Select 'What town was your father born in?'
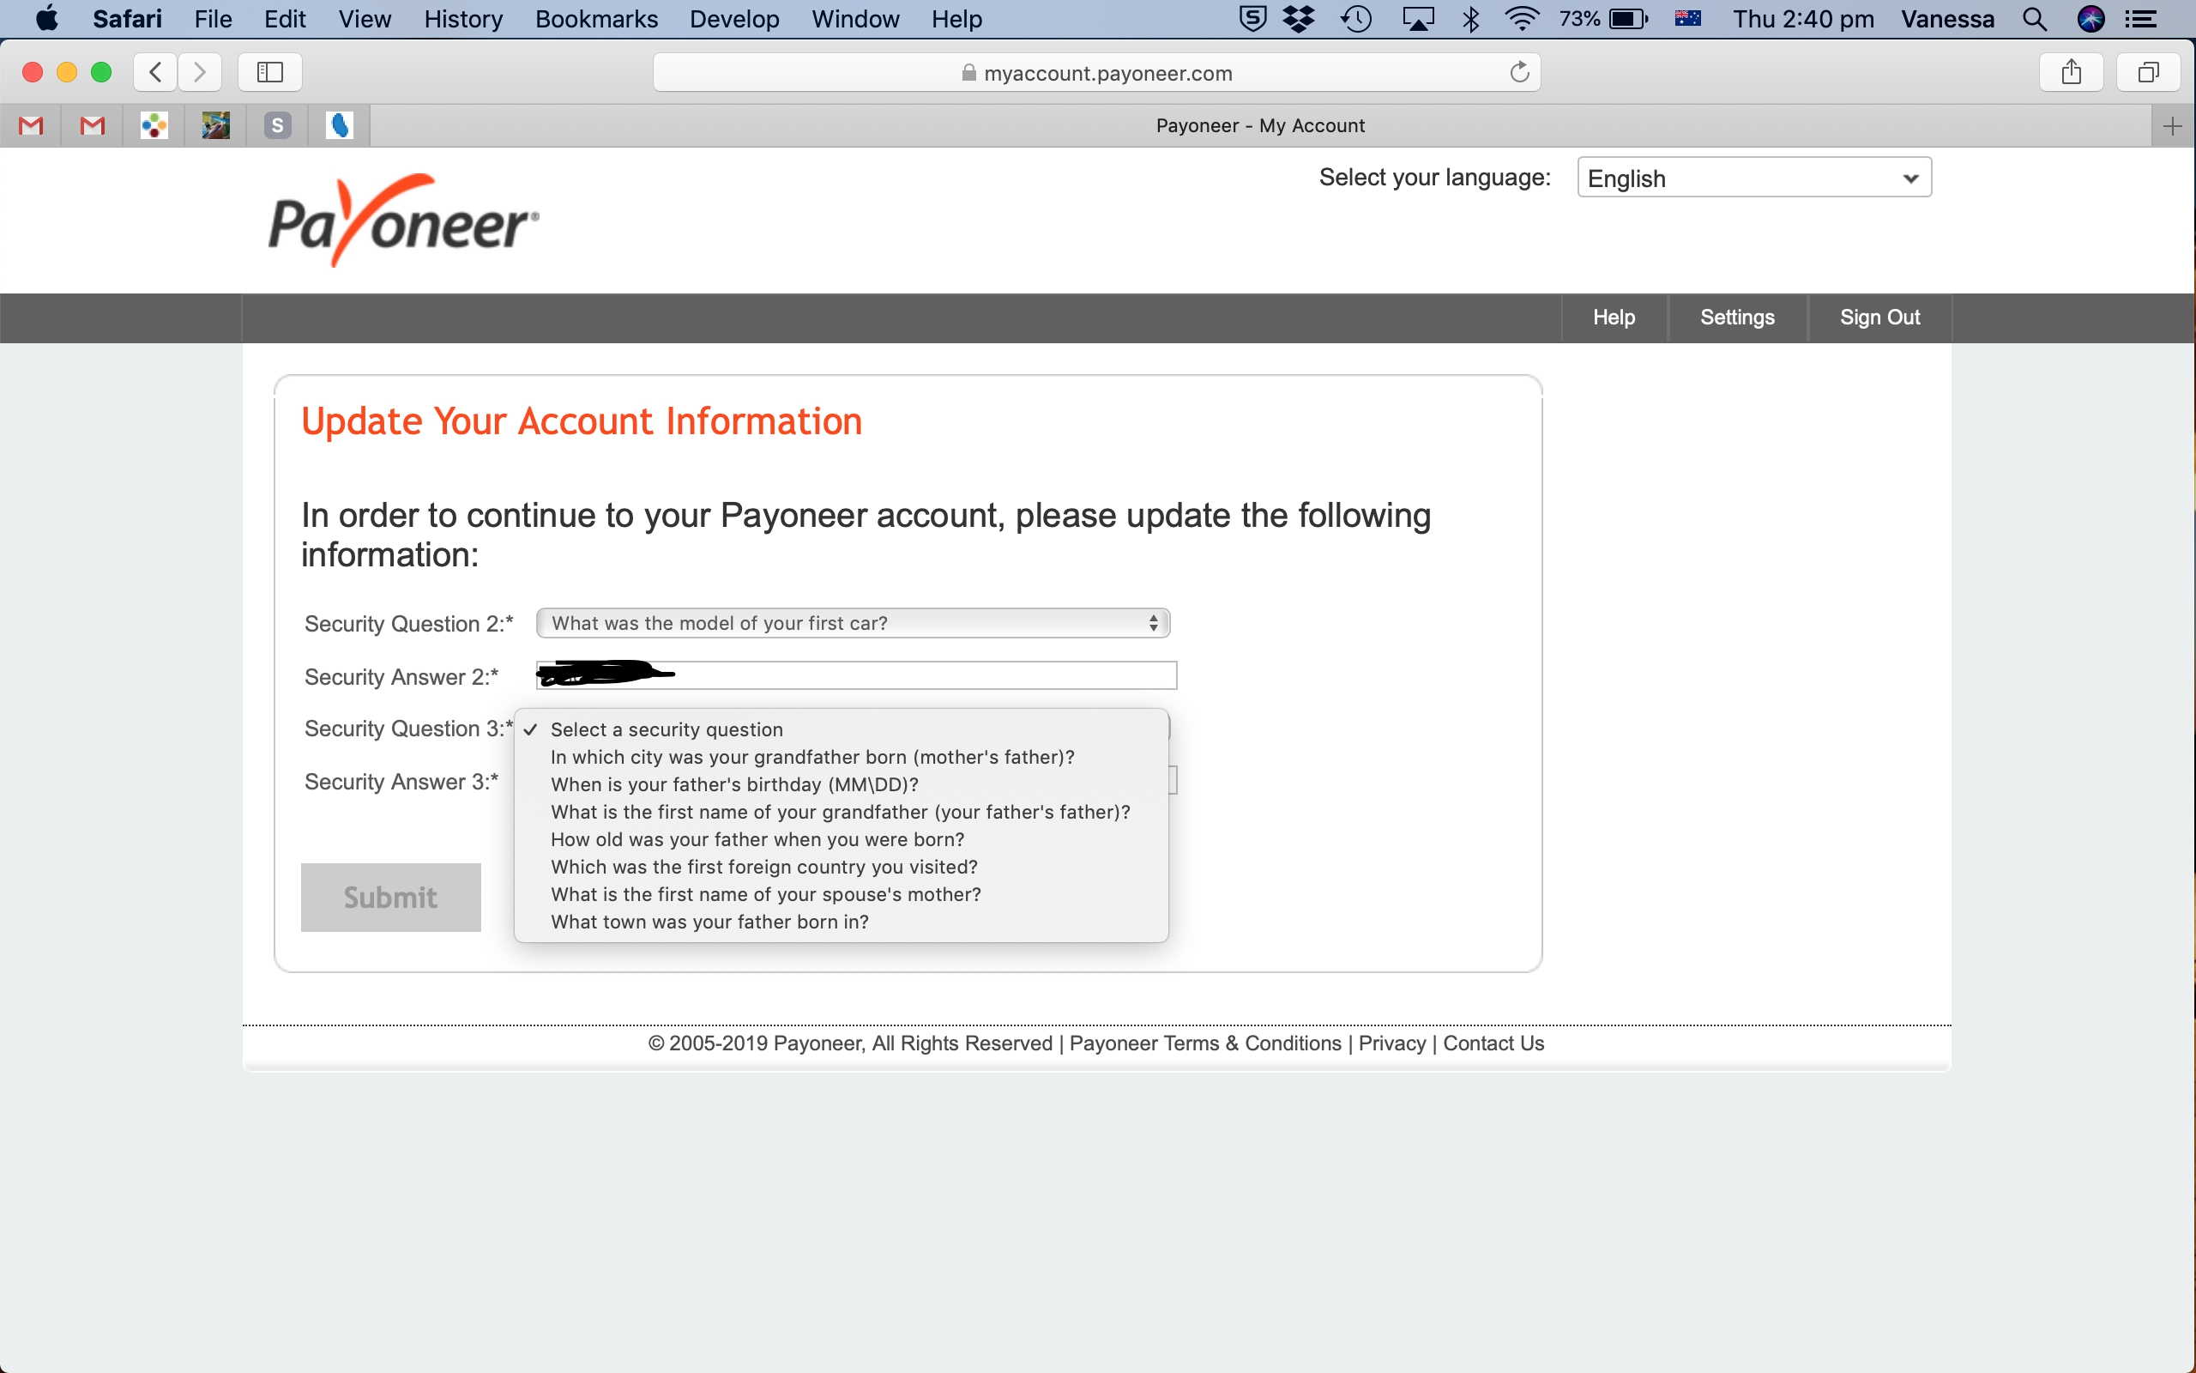The height and width of the screenshot is (1373, 2196). (709, 921)
